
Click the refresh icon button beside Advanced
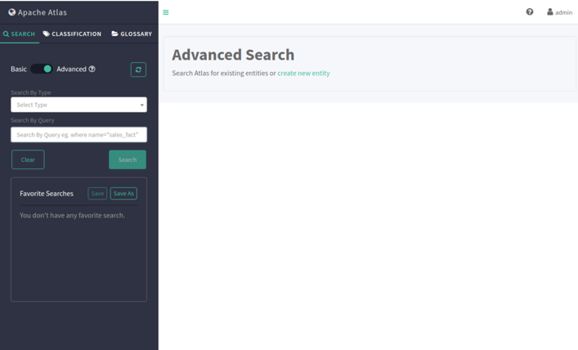(x=138, y=70)
